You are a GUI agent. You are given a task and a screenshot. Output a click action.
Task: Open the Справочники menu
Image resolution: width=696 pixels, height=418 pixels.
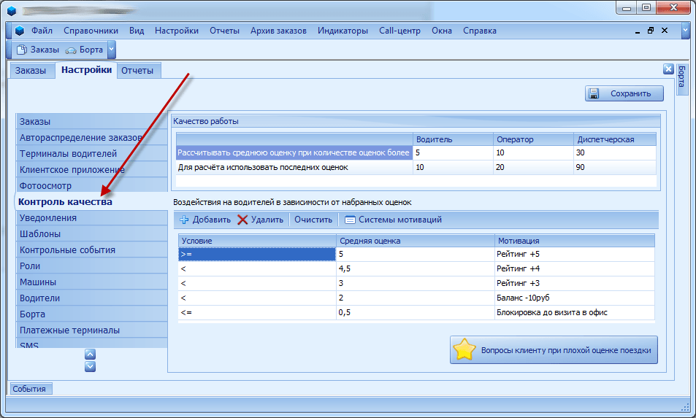pos(91,31)
